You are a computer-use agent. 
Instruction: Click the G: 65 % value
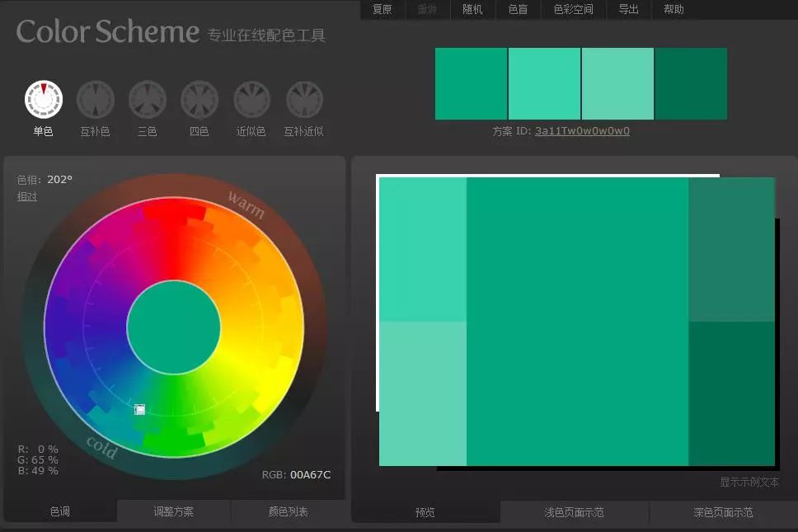click(x=38, y=459)
